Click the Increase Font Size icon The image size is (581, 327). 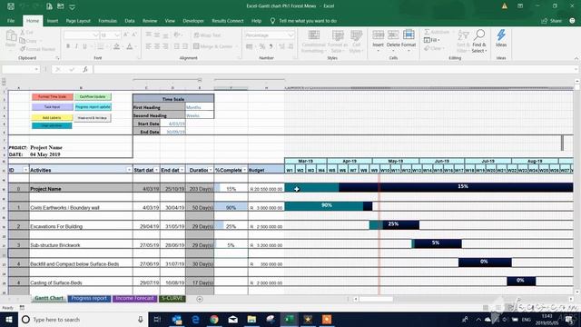(x=125, y=35)
